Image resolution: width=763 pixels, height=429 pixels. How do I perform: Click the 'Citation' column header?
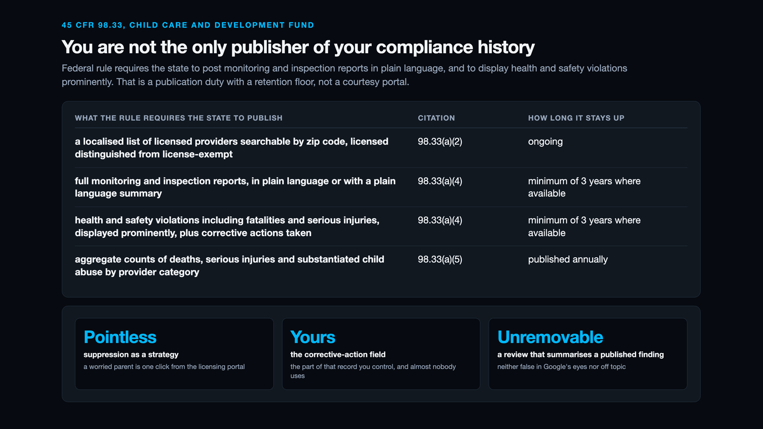[436, 118]
